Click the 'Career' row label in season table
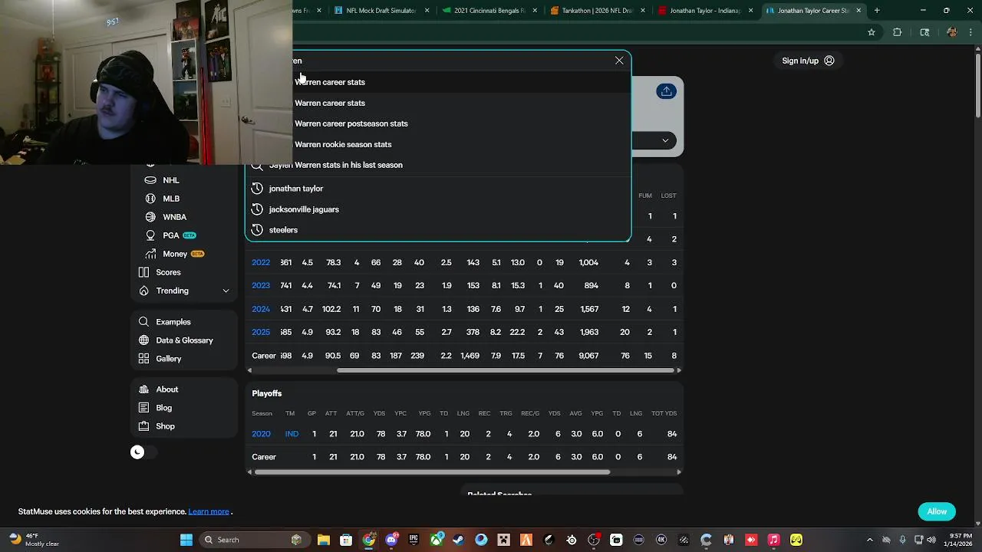Viewport: 982px width, 552px height. [264, 356]
